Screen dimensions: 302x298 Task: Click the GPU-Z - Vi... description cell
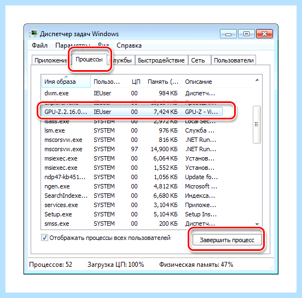click(201, 112)
